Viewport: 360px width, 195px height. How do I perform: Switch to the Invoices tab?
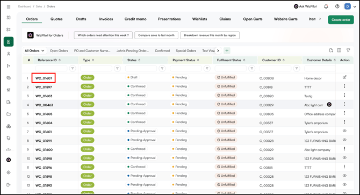coord(106,19)
